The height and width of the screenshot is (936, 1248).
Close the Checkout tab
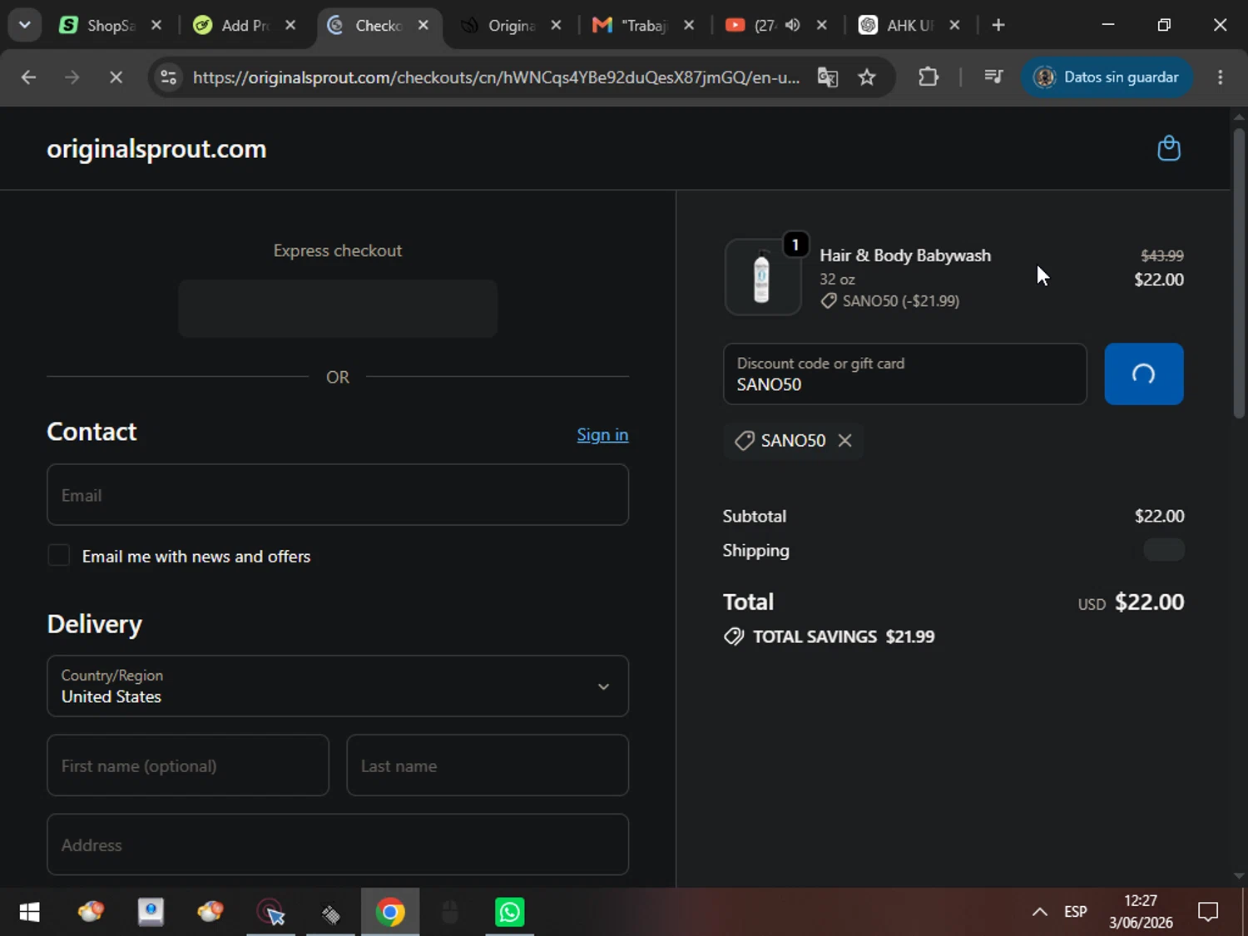(x=423, y=25)
